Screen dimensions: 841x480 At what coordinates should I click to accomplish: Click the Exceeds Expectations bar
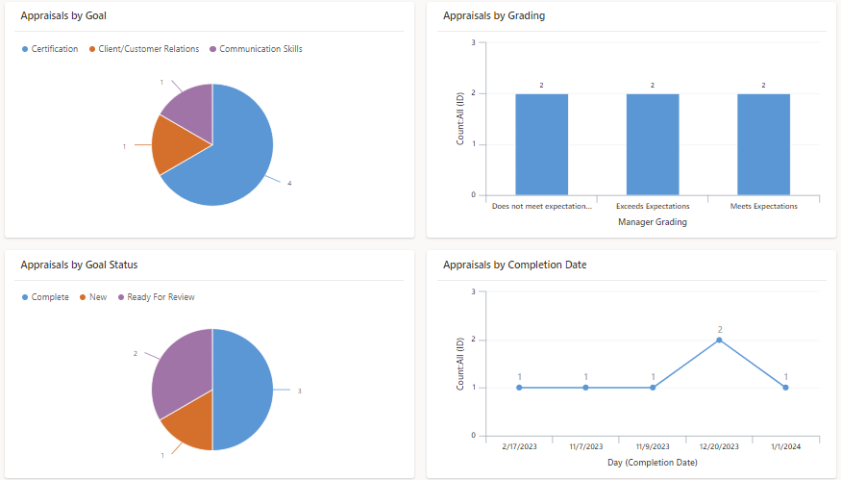click(x=653, y=144)
